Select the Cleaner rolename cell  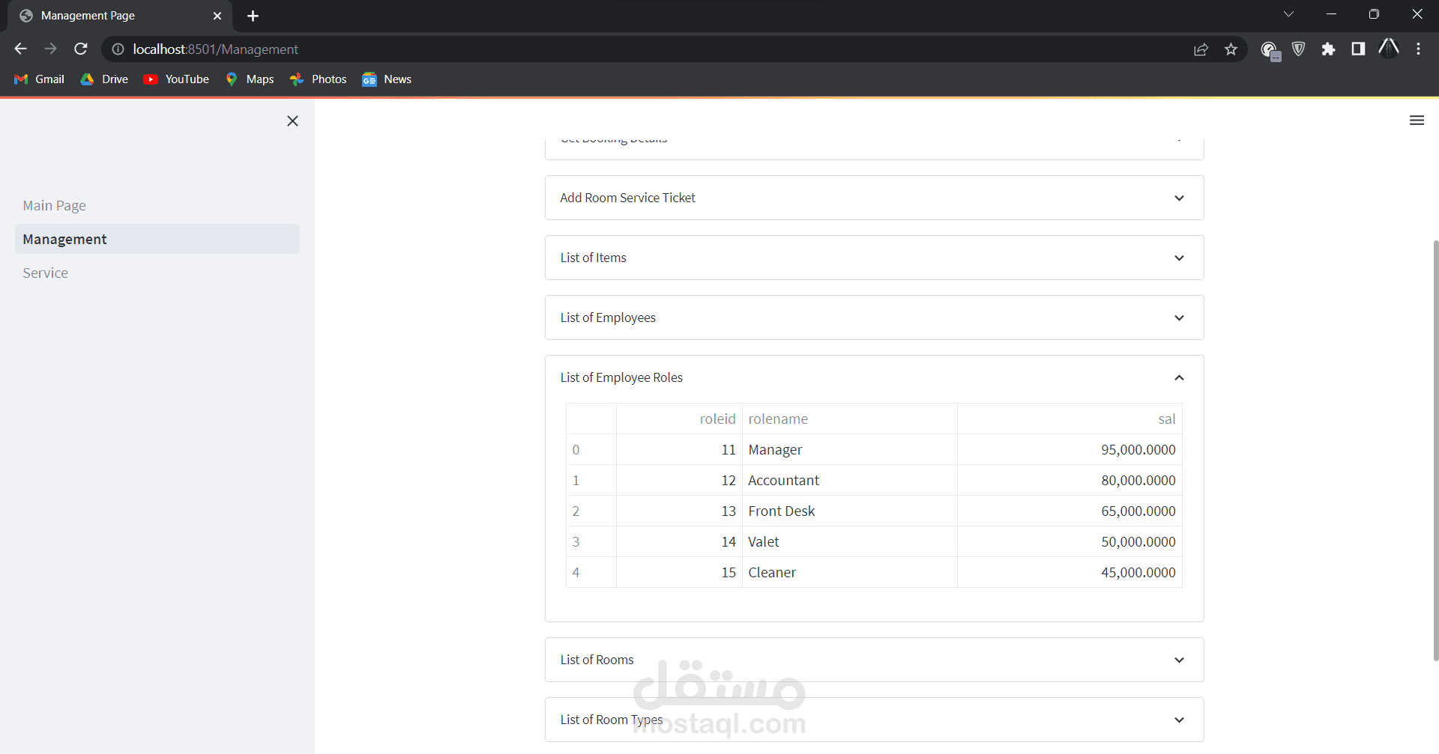tap(849, 573)
